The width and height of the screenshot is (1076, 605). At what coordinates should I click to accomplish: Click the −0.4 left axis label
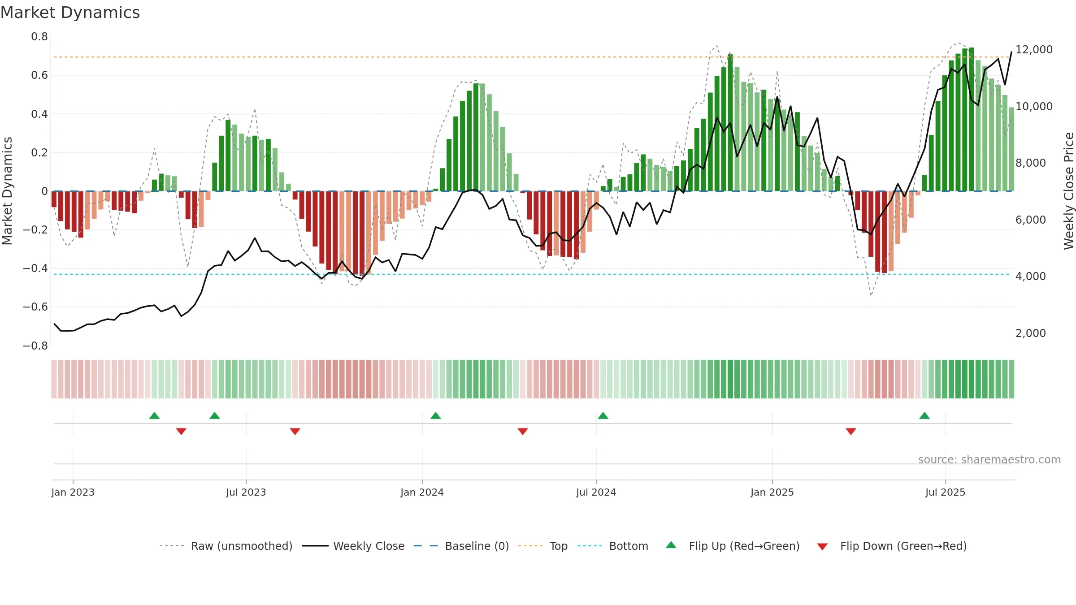[35, 268]
